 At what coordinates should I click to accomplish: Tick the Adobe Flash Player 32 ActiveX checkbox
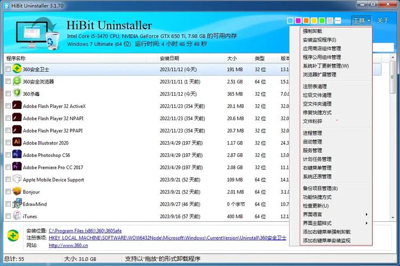[x=8, y=106]
